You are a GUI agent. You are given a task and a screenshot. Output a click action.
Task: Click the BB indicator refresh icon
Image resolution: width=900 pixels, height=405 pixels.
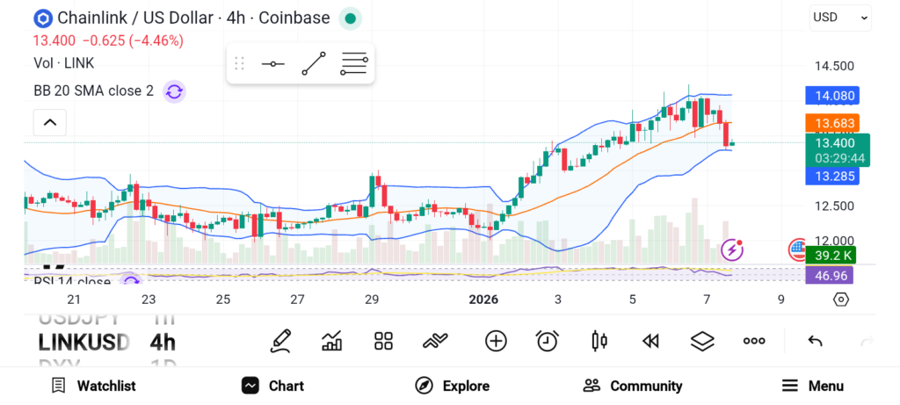[175, 91]
